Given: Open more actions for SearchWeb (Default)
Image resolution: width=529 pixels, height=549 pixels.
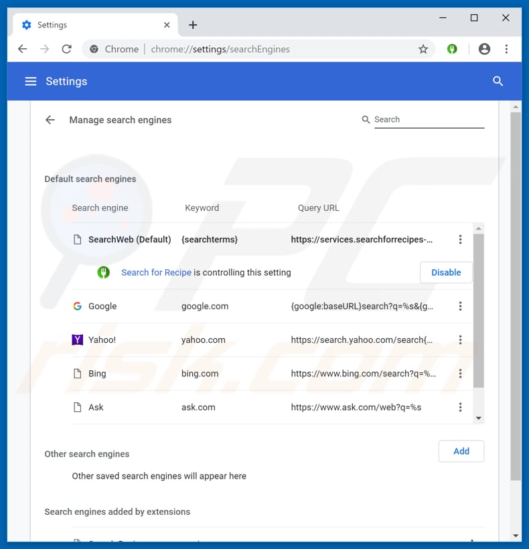Looking at the screenshot, I should pos(460,240).
